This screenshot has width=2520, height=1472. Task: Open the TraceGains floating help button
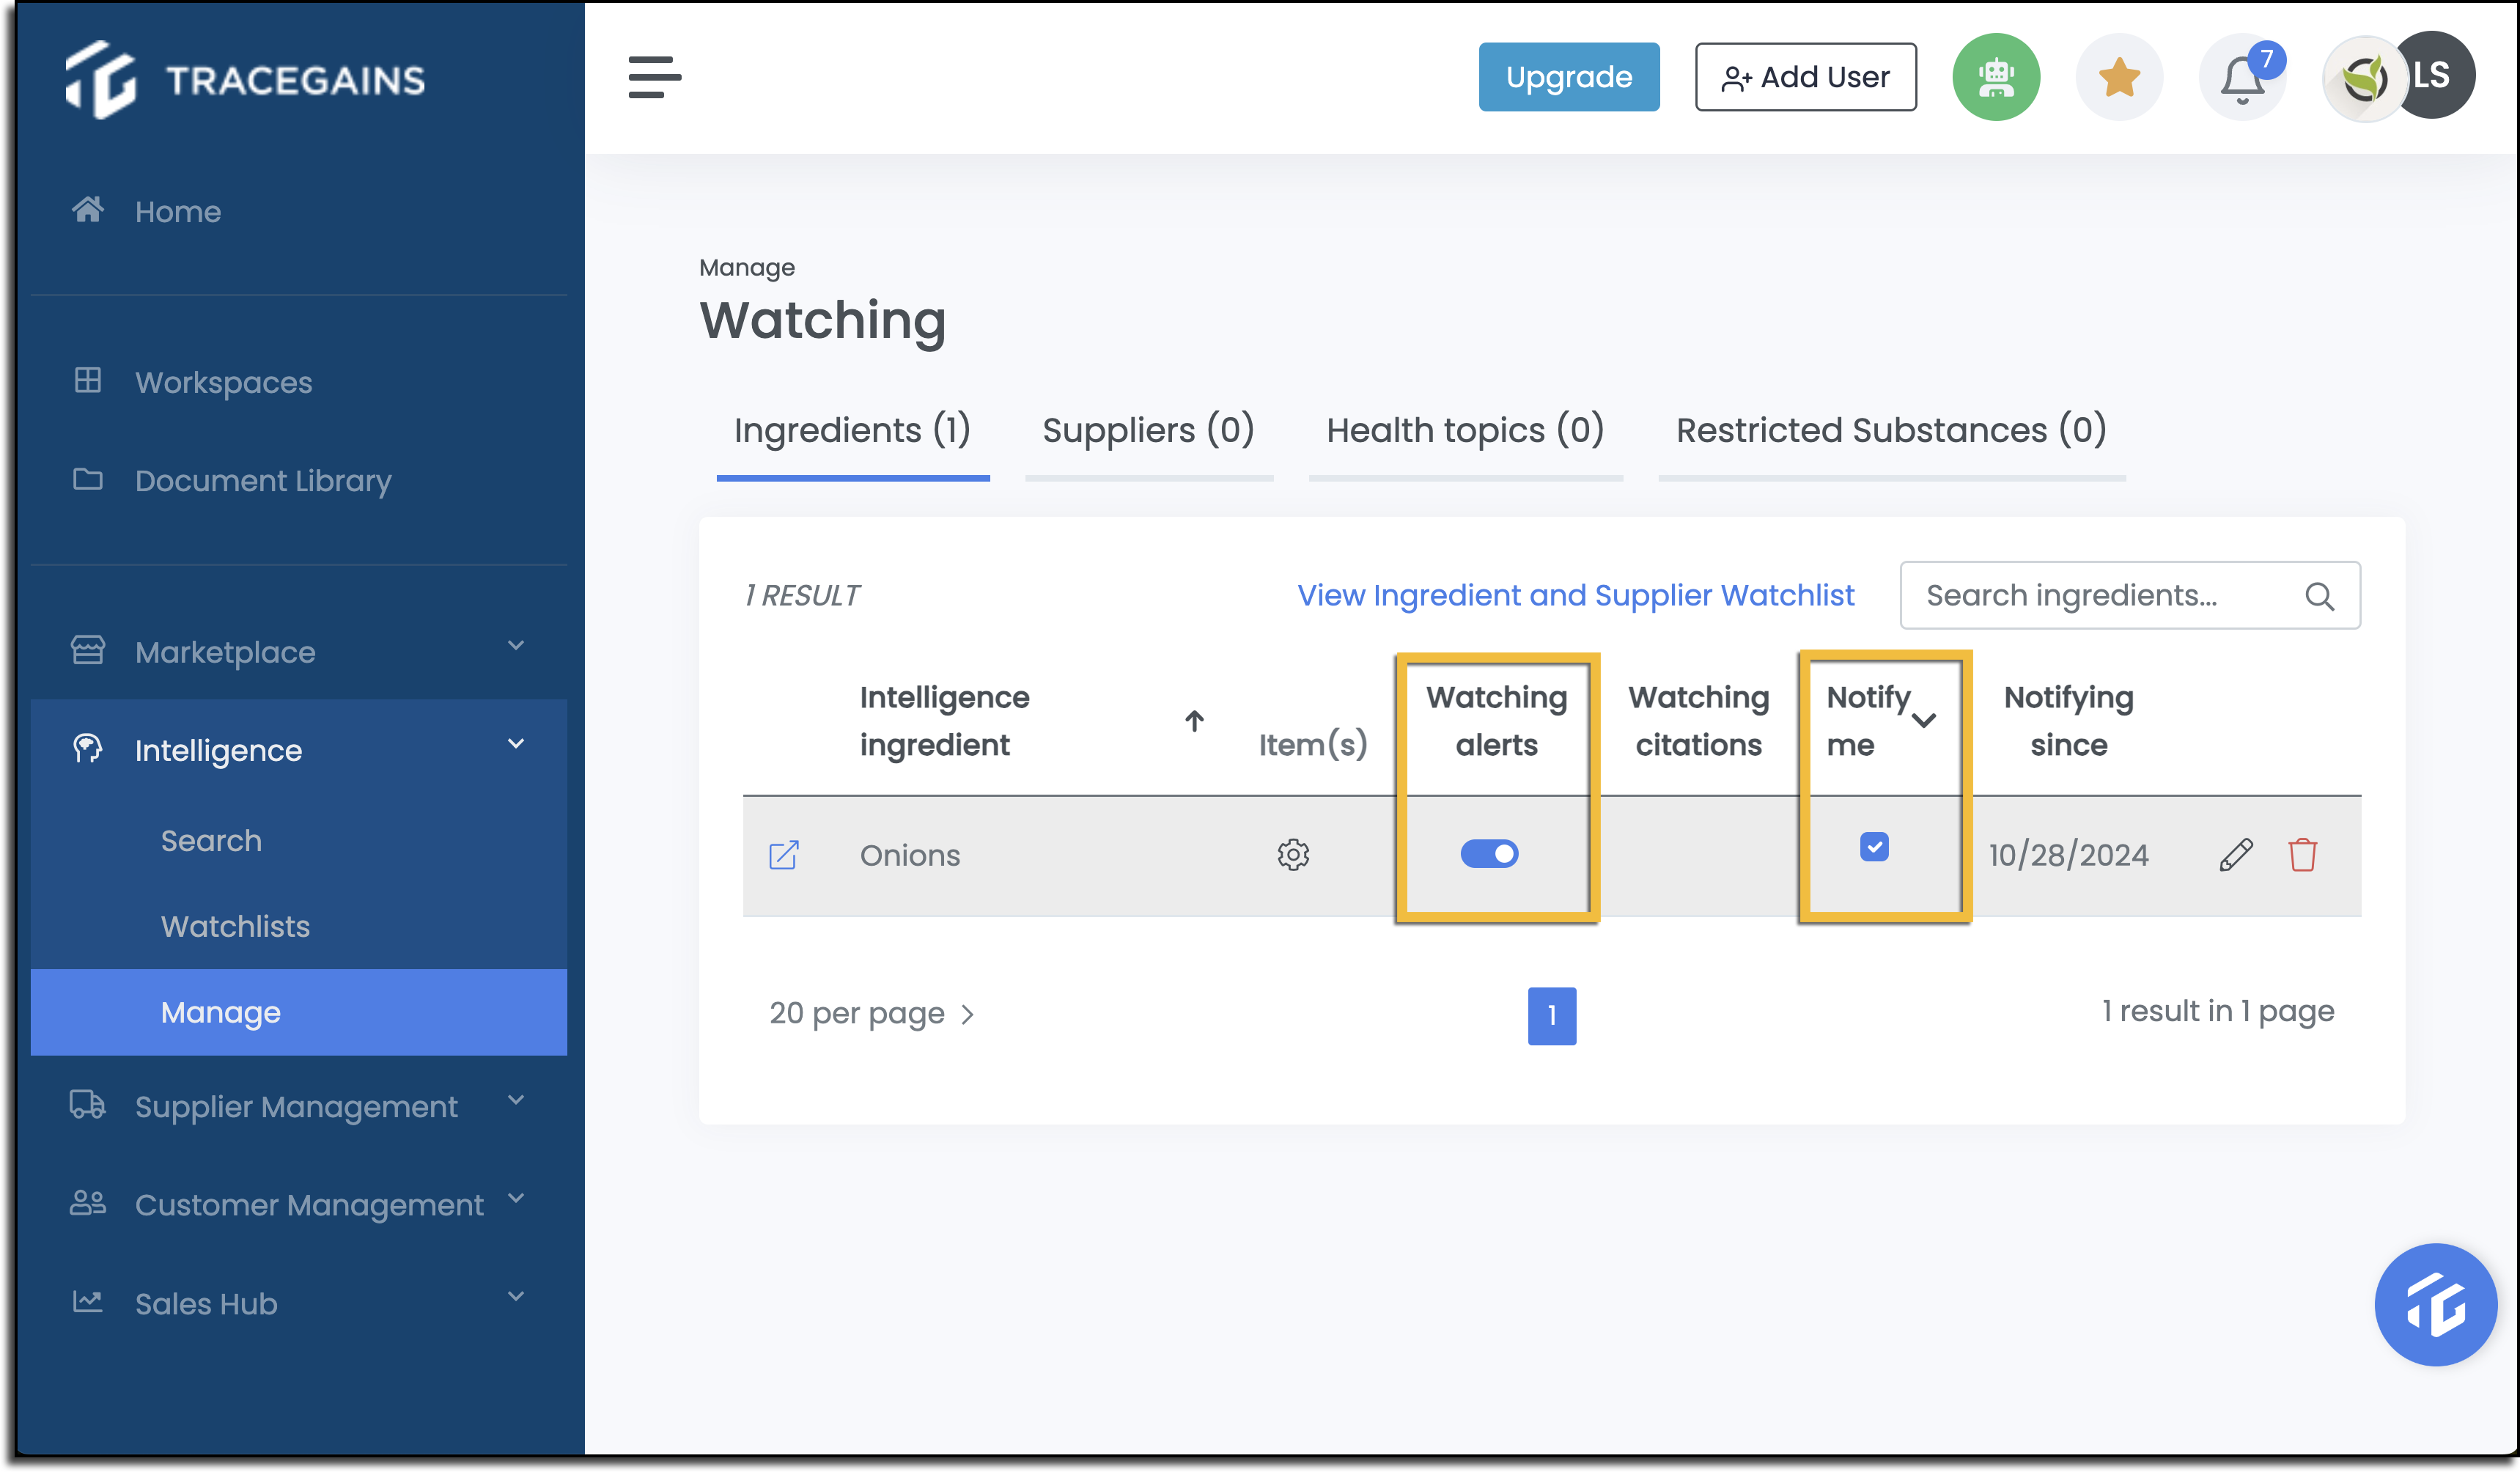point(2436,1304)
